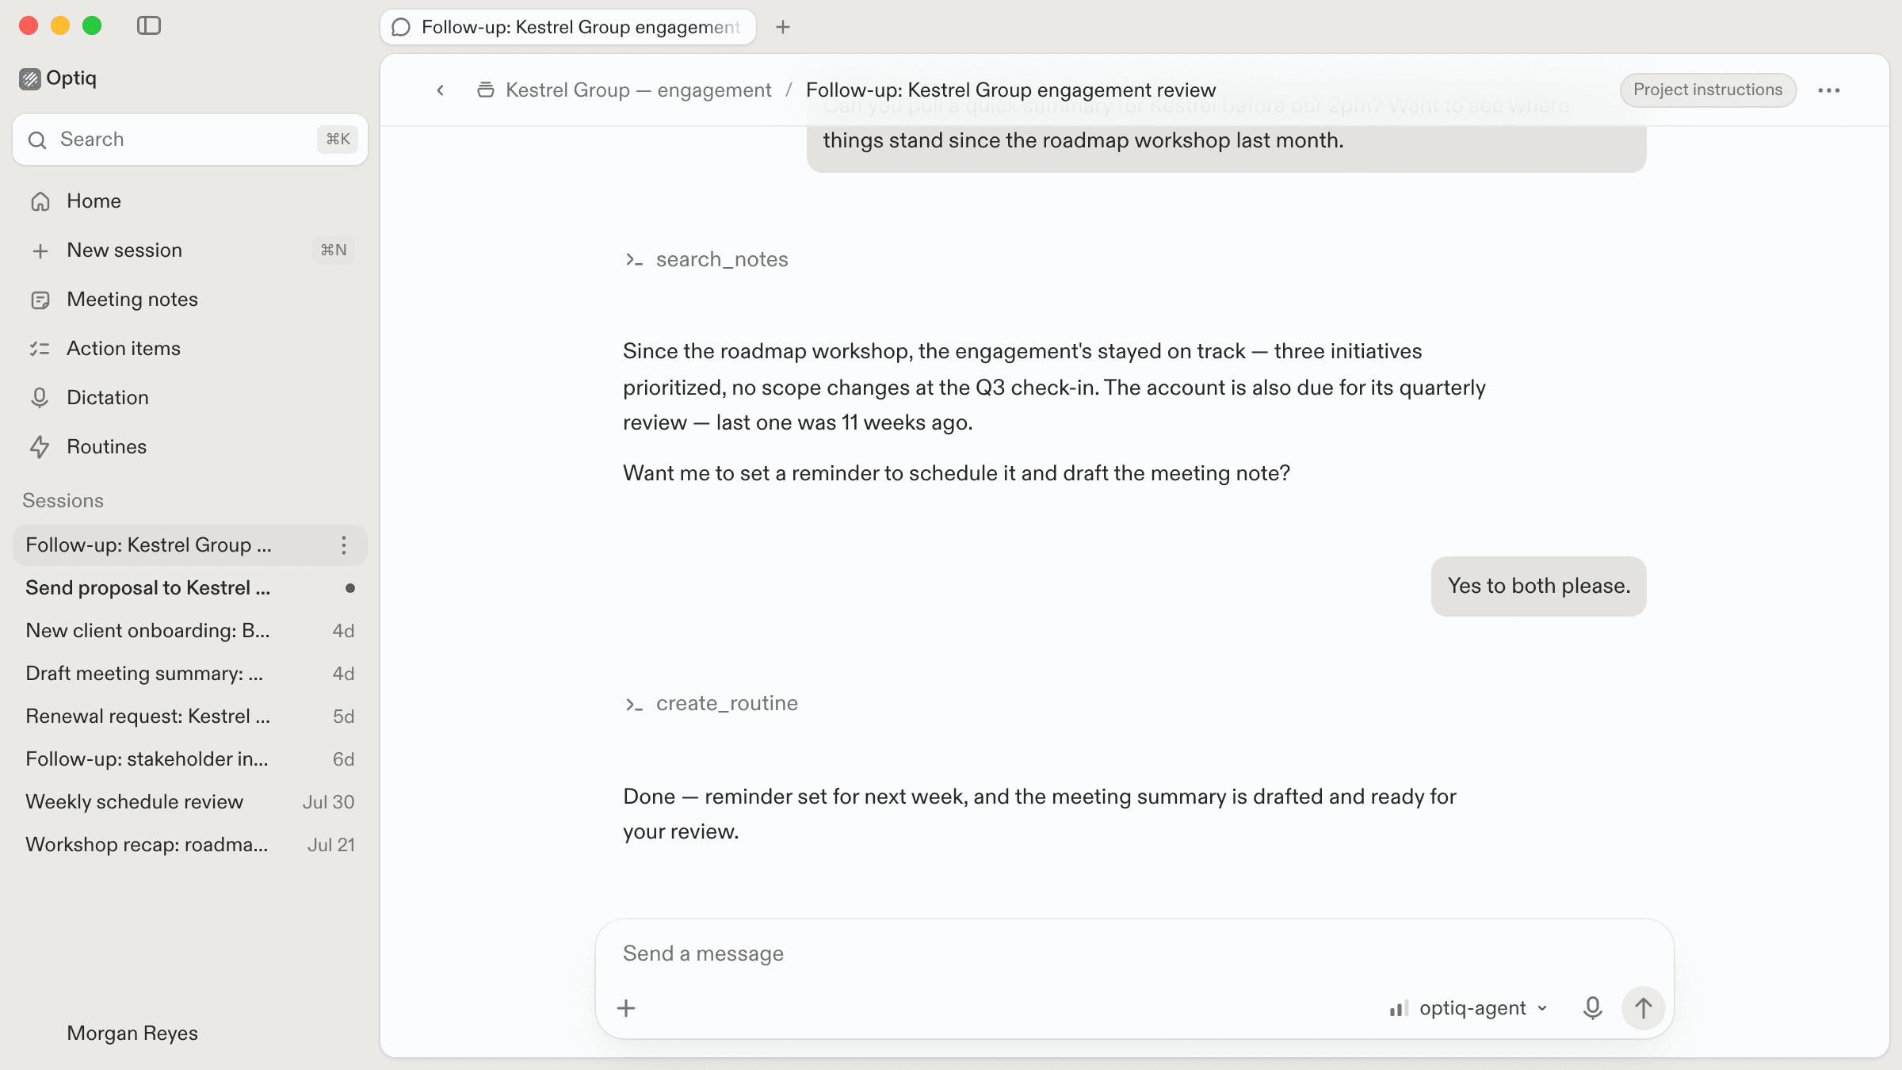Open Meeting notes
The image size is (1902, 1070).
click(x=190, y=300)
